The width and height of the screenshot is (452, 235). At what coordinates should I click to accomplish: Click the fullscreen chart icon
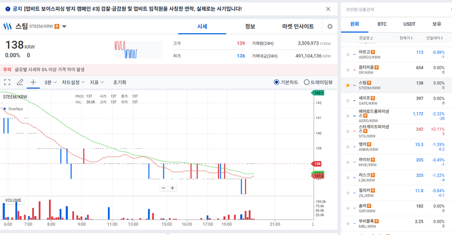coord(7,82)
